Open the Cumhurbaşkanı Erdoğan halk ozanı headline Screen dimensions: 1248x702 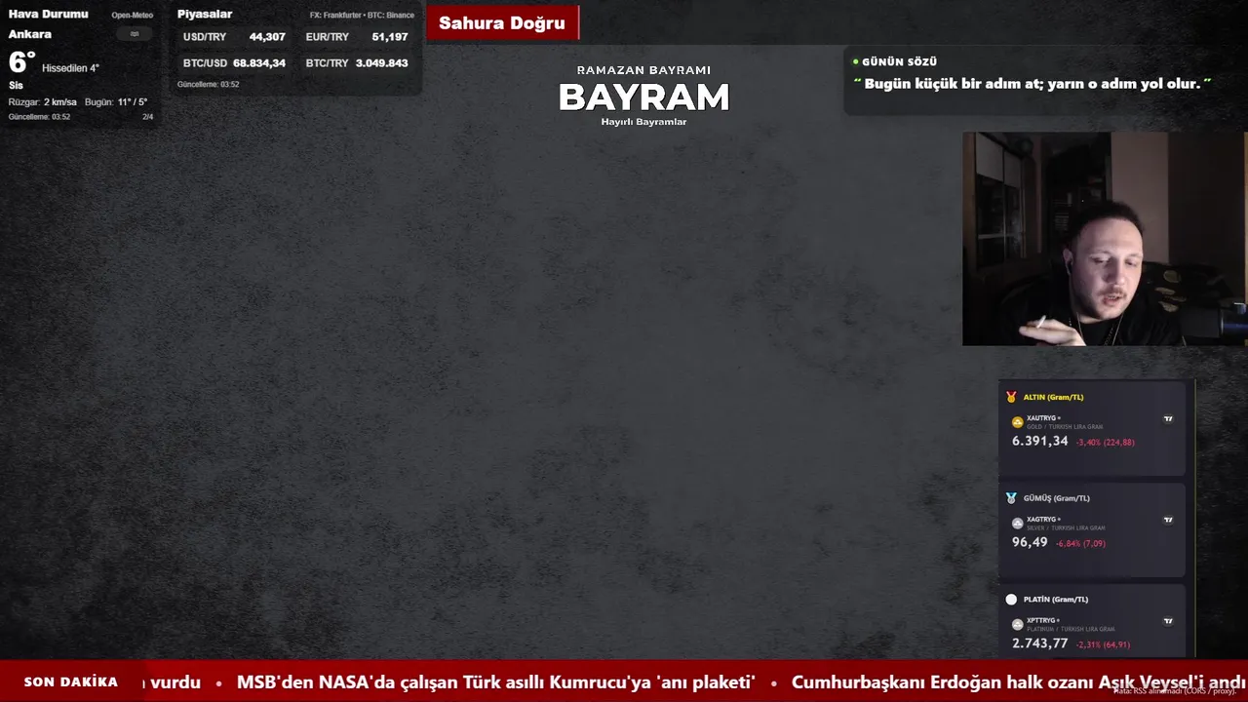pos(1019,682)
